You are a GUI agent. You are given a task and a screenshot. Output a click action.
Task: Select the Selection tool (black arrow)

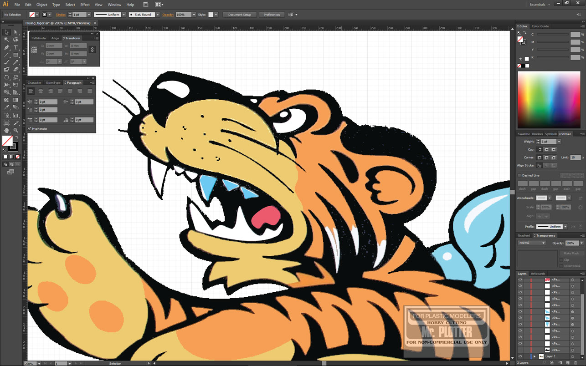tap(6, 32)
